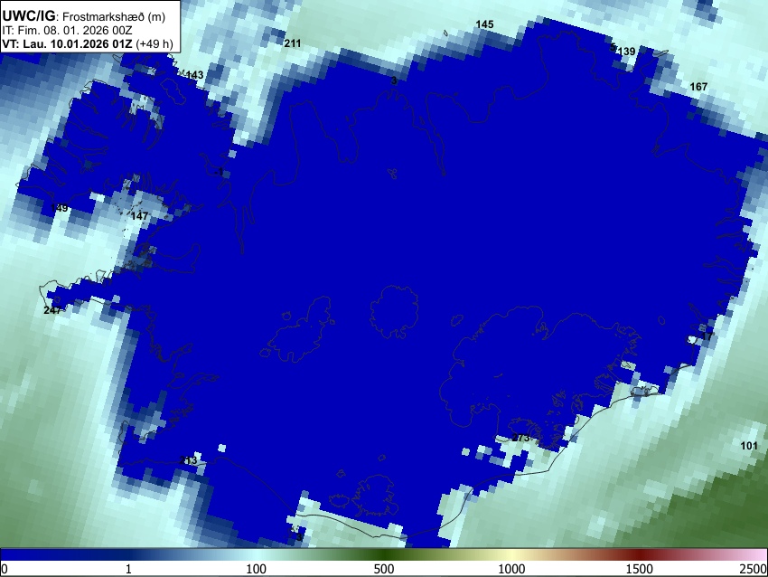Viewport: 768px width, 577px height.
Task: Select the valid time line 'VT: Lau. 10.01.2026 01Z'
Action: click(67, 43)
